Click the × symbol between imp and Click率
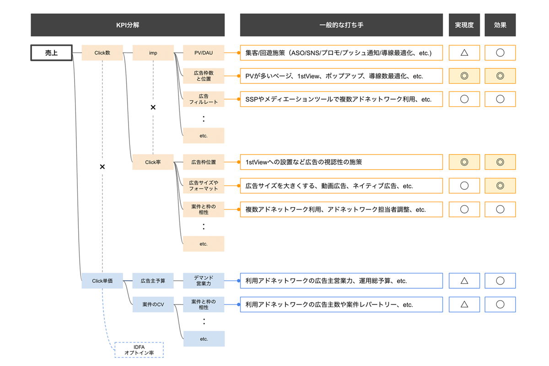The image size is (549, 366). pyautogui.click(x=153, y=107)
